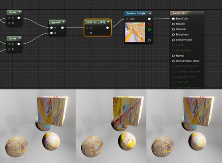Click the Subtract node's output pin
Screen dimensions: 222x163
pos(108,28)
